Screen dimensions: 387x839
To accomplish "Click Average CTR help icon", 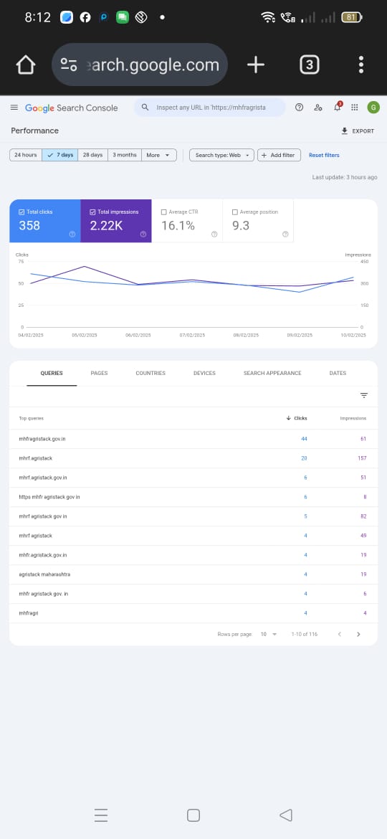I will (x=214, y=234).
